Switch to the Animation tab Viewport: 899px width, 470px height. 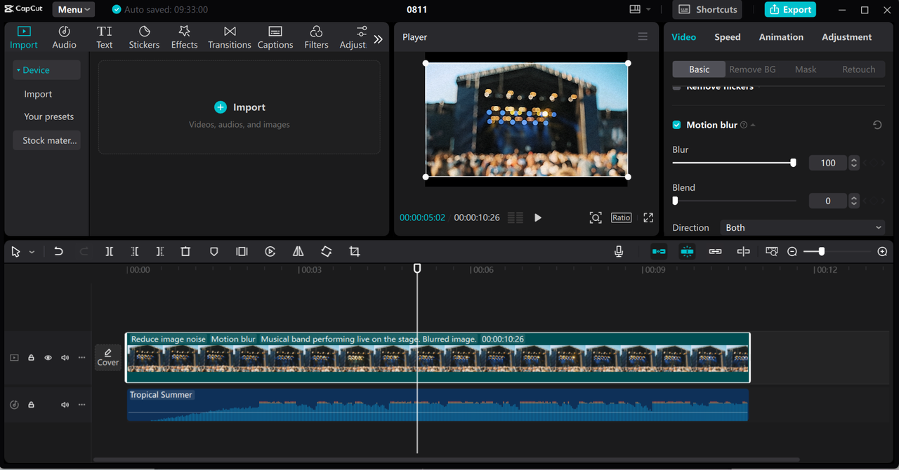pyautogui.click(x=781, y=37)
